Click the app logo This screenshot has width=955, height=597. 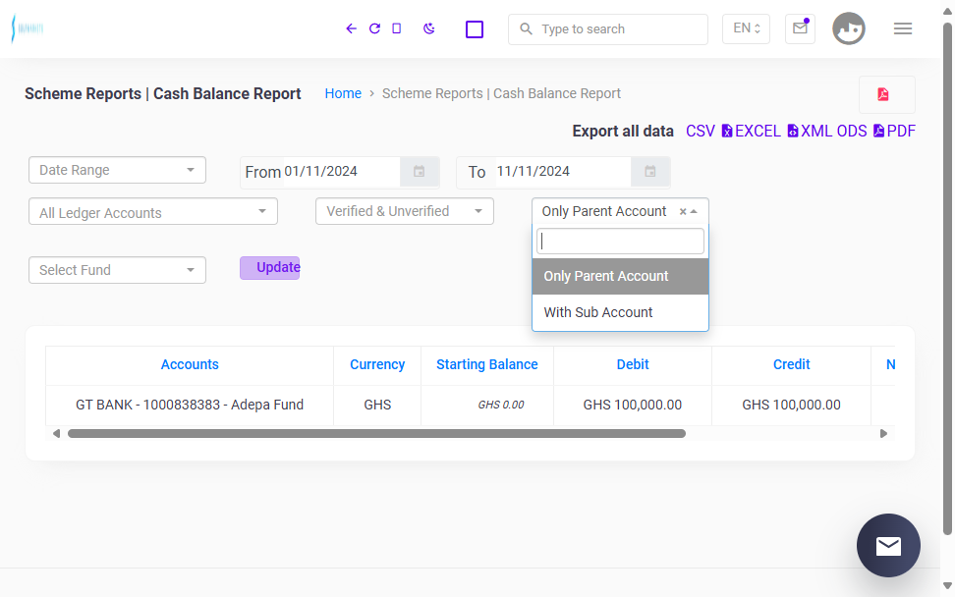28,28
